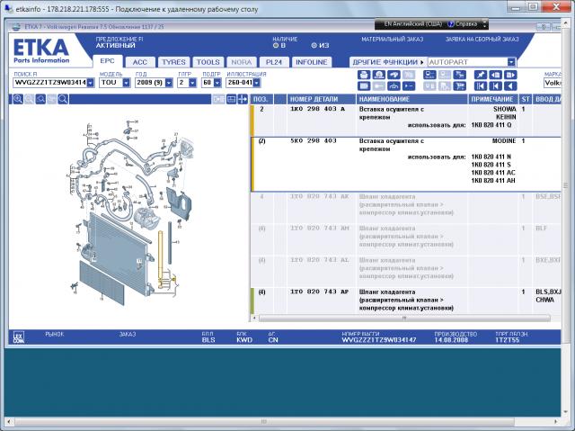The height and width of the screenshot is (431, 575).
Task: Click the ETKA Parts Information logo
Action: click(41, 50)
